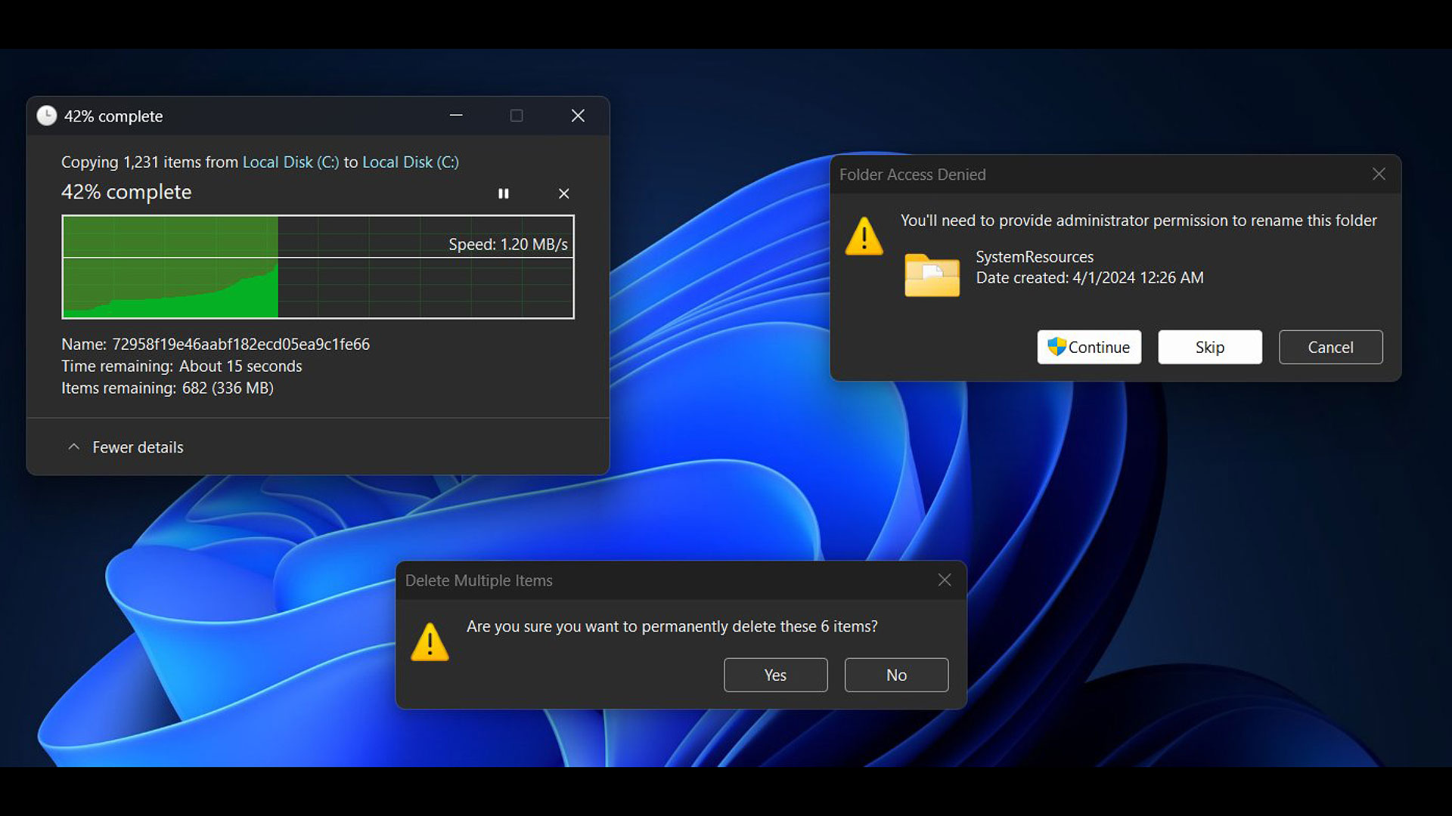Click 'Speed: 1.20 MB/s' label
The width and height of the screenshot is (1452, 816).
point(508,244)
